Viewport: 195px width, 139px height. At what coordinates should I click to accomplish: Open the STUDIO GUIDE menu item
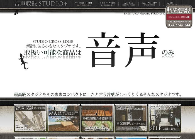84,4
